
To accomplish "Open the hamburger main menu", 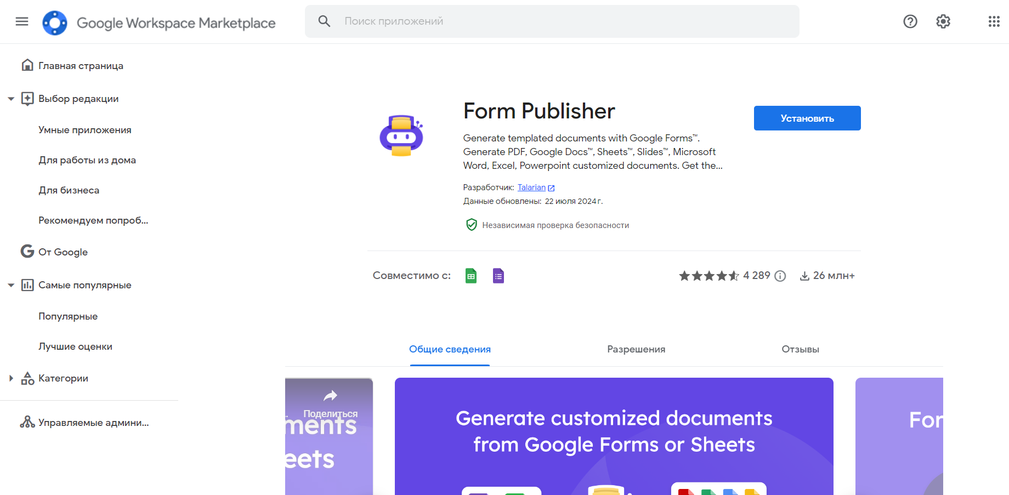I will (22, 21).
